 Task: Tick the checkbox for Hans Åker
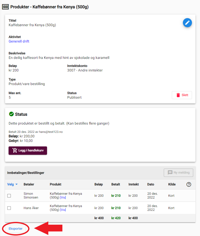[9, 208]
